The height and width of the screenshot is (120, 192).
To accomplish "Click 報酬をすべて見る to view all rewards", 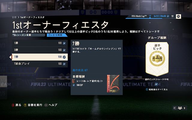I will 158,89.
